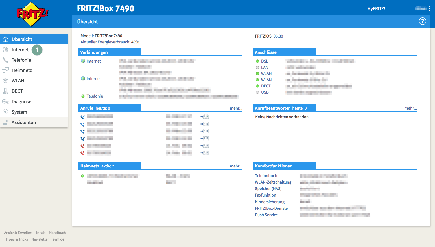Open Inhalt footer link
This screenshot has width=435, height=247.
click(x=41, y=233)
